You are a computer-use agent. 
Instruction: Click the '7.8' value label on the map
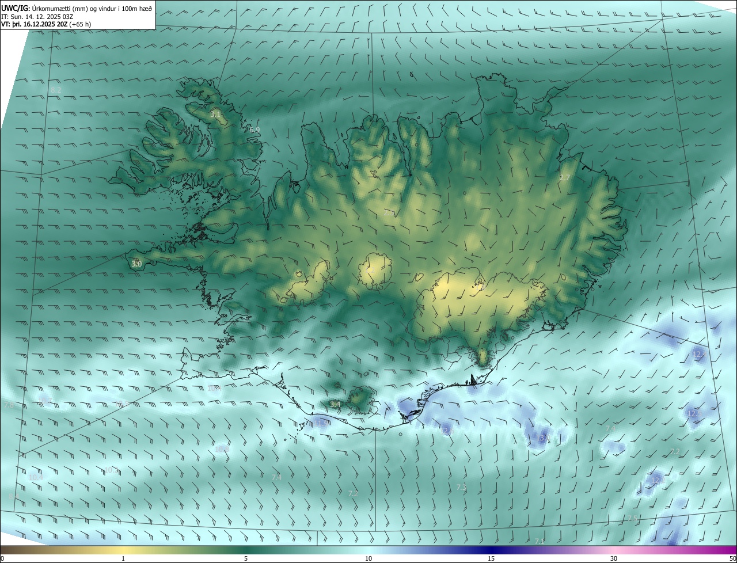pyautogui.click(x=9, y=405)
